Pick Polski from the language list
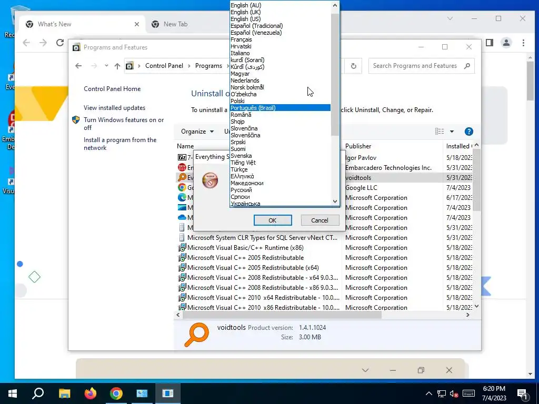Image resolution: width=539 pixels, height=404 pixels. (237, 101)
